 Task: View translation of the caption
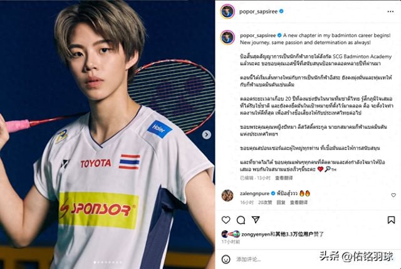284,178
